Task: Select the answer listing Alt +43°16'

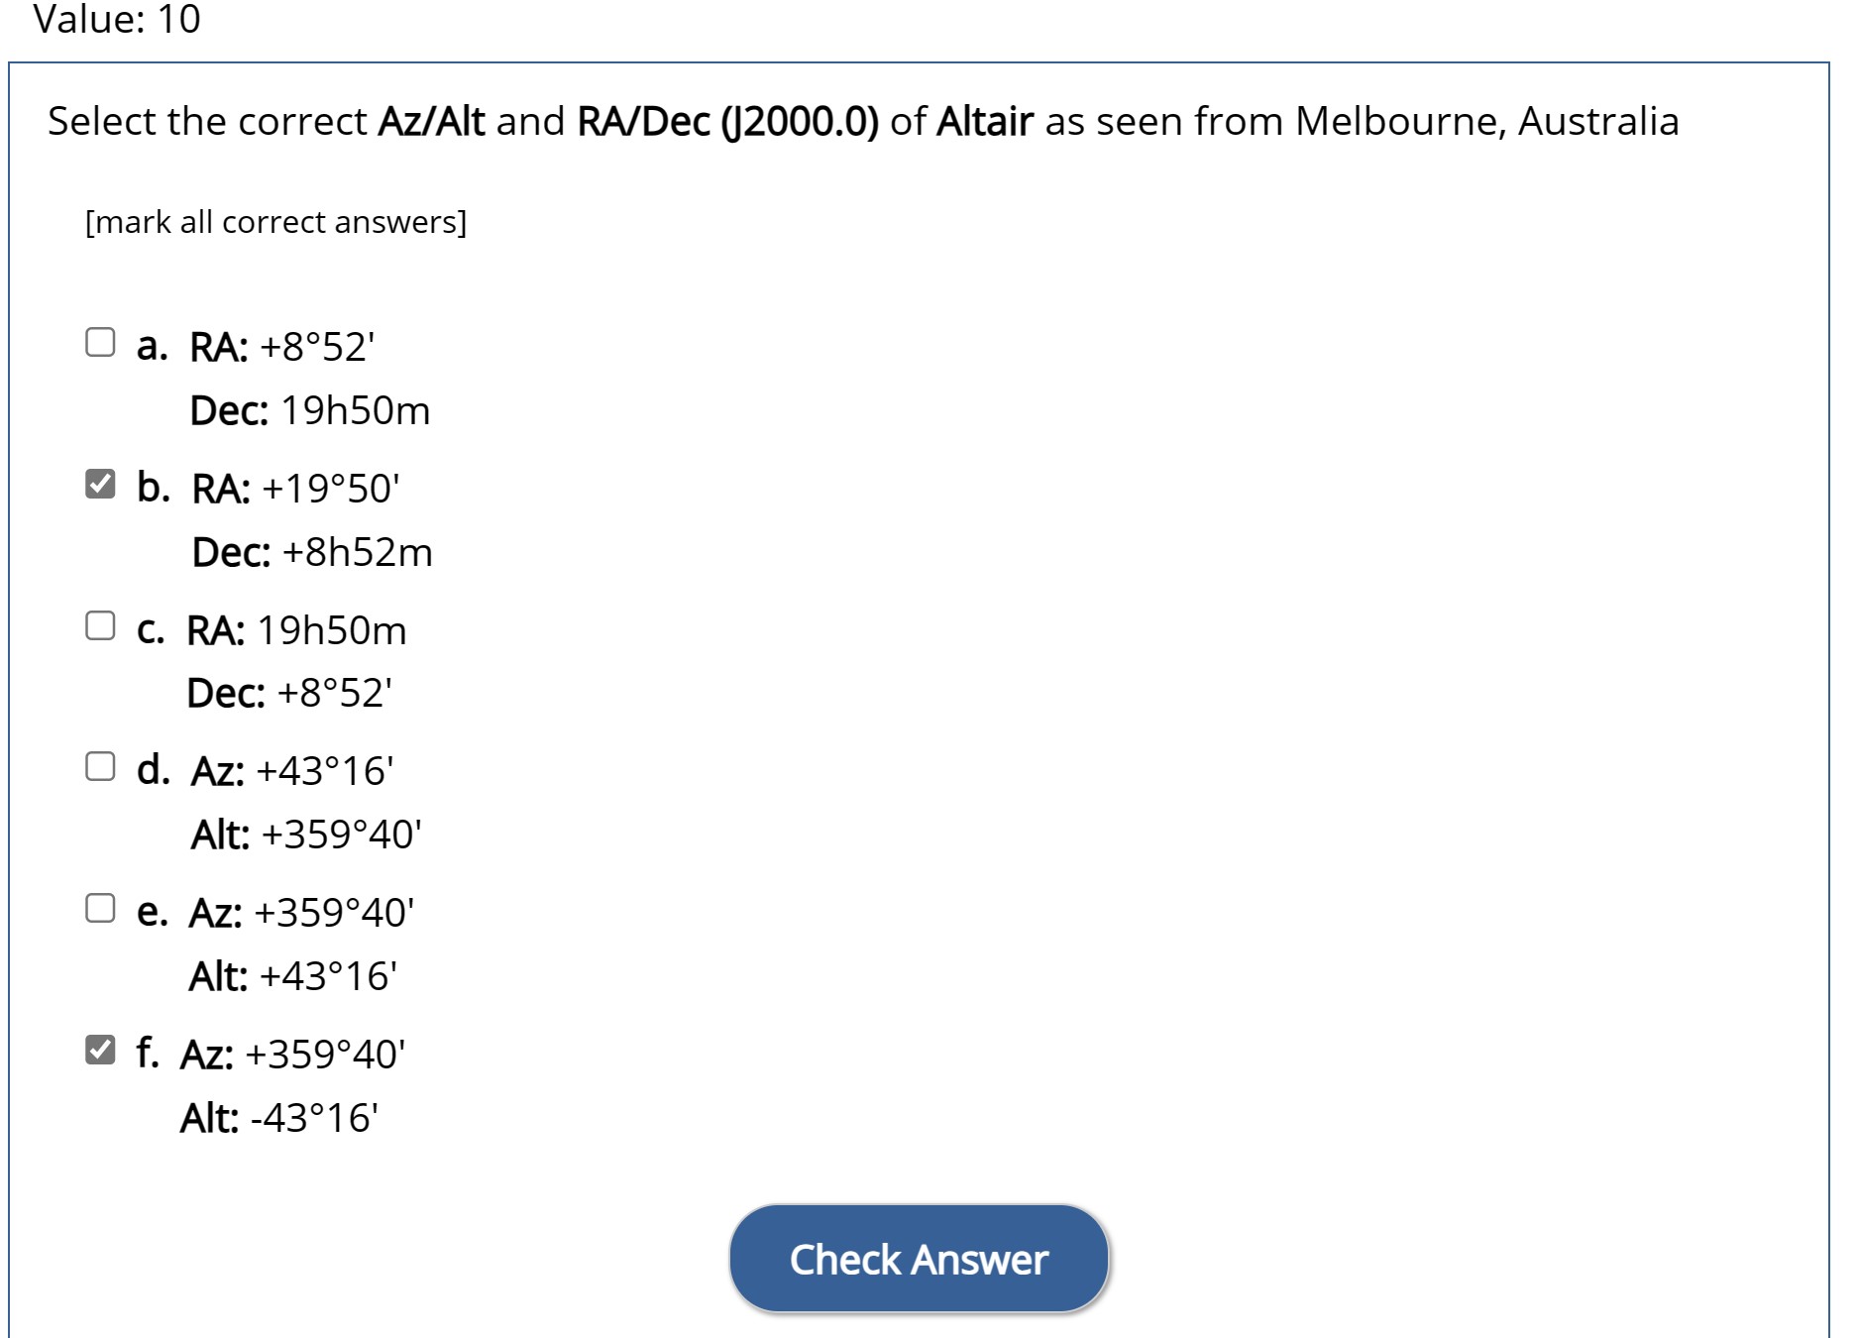Action: [x=99, y=909]
